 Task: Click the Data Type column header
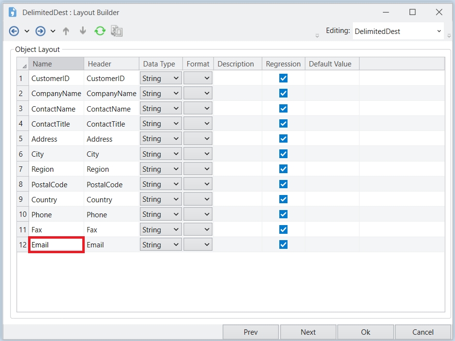tap(160, 64)
